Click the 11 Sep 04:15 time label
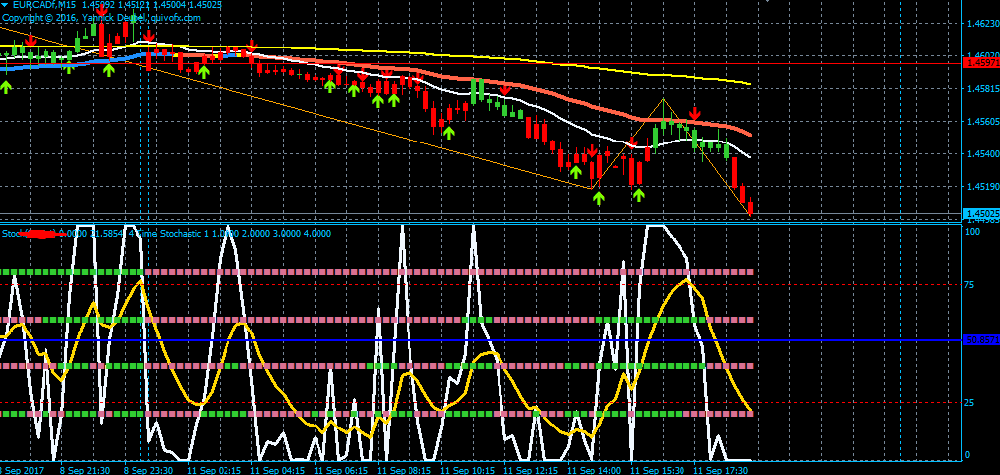1000x475 pixels. (277, 470)
